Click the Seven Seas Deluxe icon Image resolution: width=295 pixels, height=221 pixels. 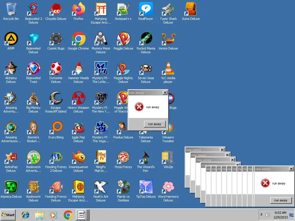[x=145, y=68]
